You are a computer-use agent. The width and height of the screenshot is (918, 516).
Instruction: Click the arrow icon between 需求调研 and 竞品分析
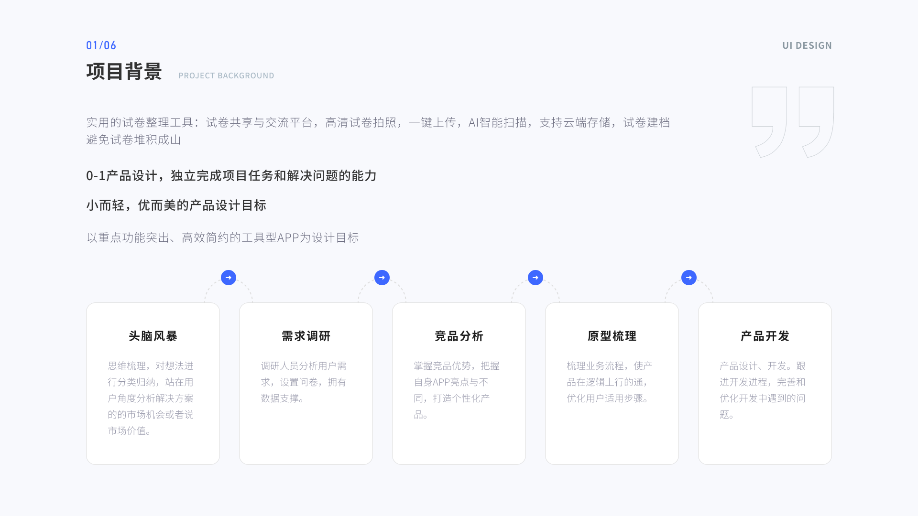[382, 278]
